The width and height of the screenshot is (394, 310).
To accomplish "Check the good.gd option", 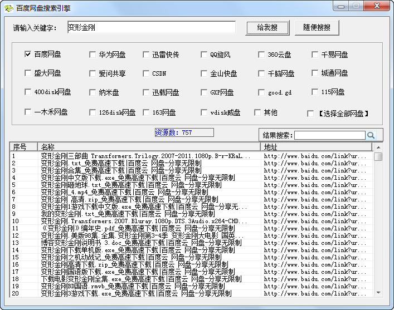I will 261,92.
